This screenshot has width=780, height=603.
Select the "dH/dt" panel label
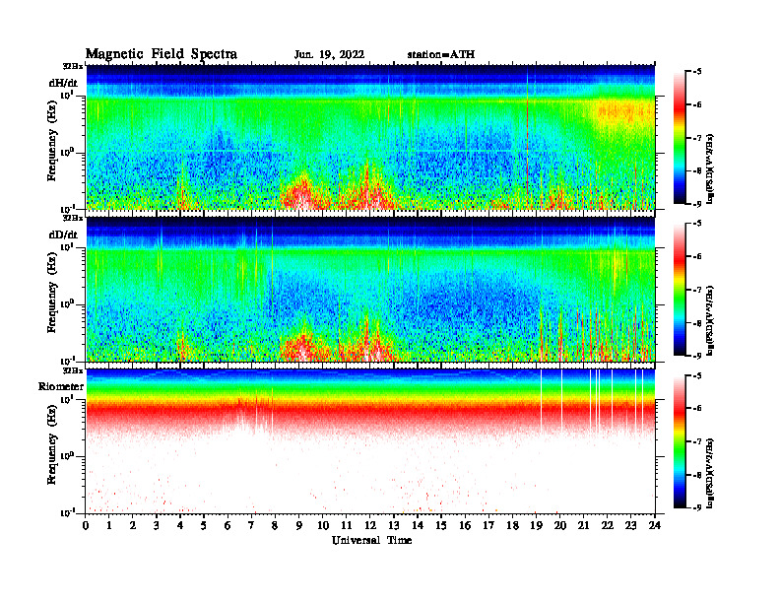63,83
